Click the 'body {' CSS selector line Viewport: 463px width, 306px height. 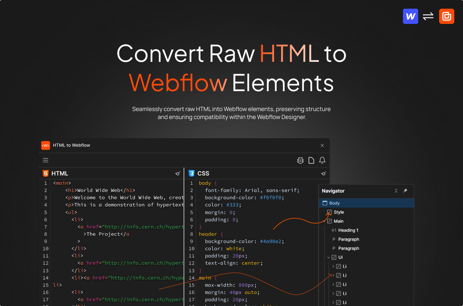[x=208, y=183]
